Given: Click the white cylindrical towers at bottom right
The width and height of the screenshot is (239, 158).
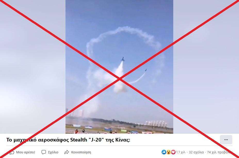Looking at the screenshot, I should tap(156, 124).
